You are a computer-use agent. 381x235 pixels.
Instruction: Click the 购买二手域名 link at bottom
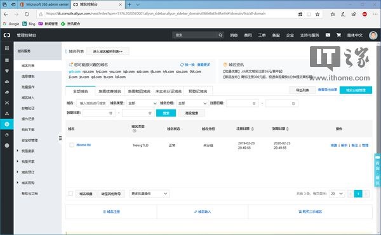(x=310, y=212)
